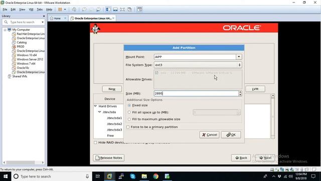Click OK in Add Partition dialog
The height and width of the screenshot is (181, 321).
point(231,135)
